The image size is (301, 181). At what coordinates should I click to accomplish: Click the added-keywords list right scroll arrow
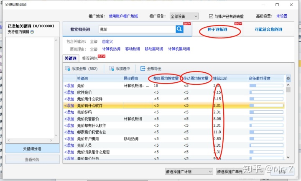click(x=51, y=140)
